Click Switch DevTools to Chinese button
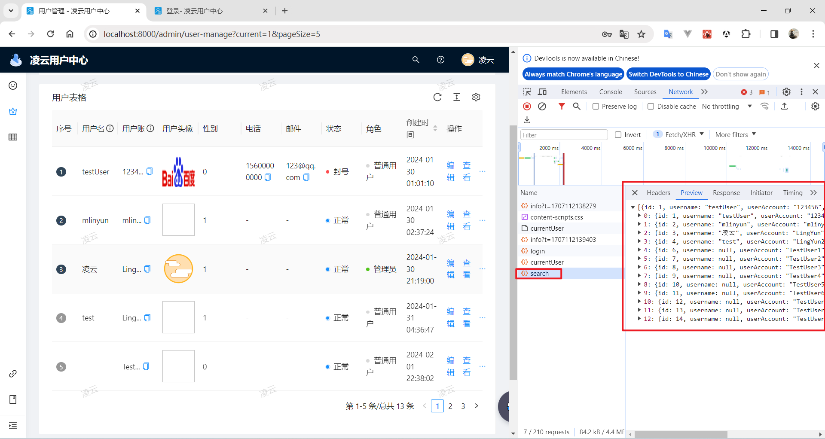Viewport: 825px width, 439px height. 668,74
